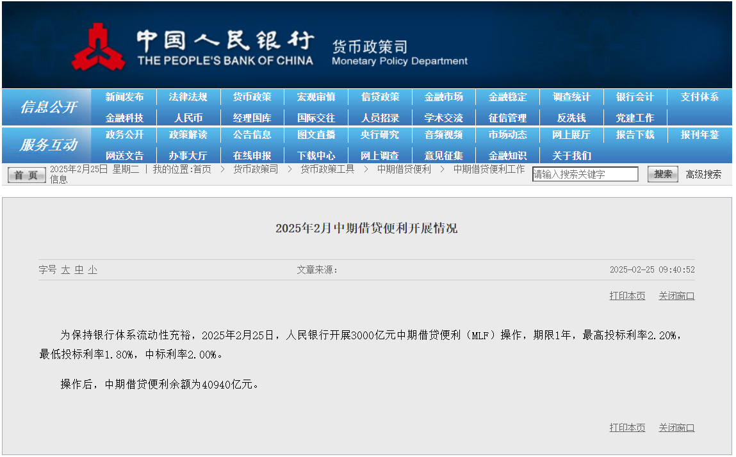Set font size to 大 (large)
Image resolution: width=736 pixels, height=457 pixels.
[65, 270]
